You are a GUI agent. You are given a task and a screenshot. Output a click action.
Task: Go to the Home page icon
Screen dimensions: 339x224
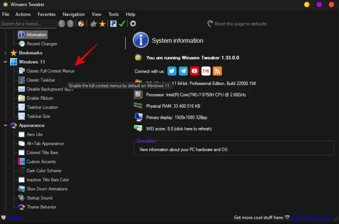81,24
